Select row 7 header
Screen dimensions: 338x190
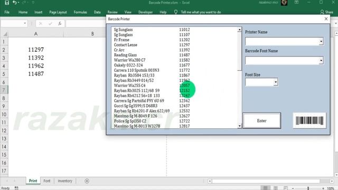(4, 90)
